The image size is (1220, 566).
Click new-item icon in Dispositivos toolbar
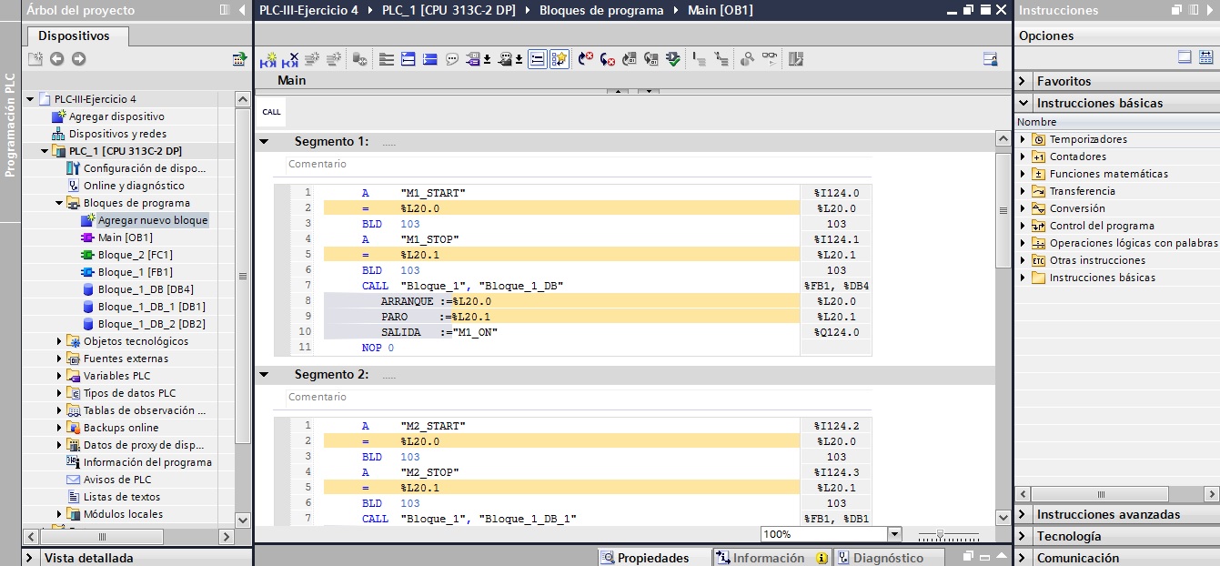point(35,59)
